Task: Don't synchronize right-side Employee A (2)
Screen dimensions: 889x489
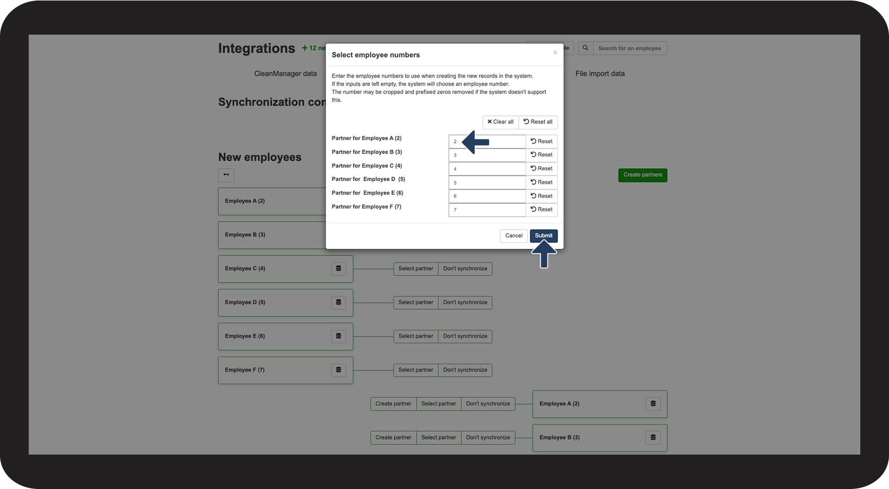Action: (488, 404)
